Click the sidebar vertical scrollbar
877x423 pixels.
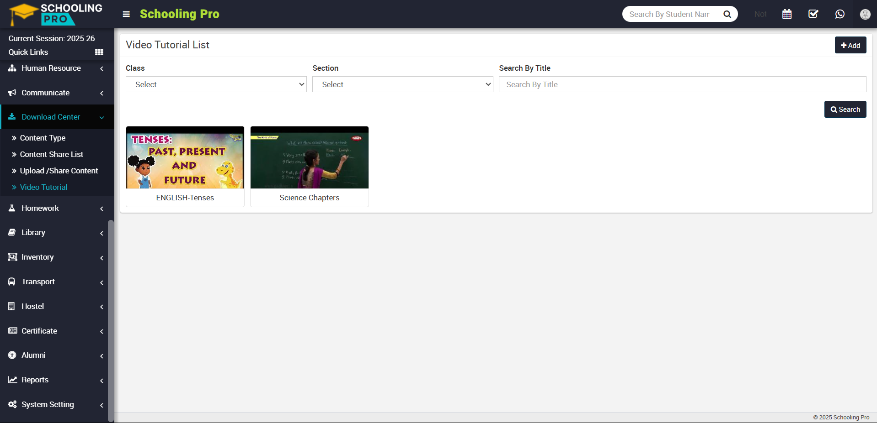pos(111,321)
